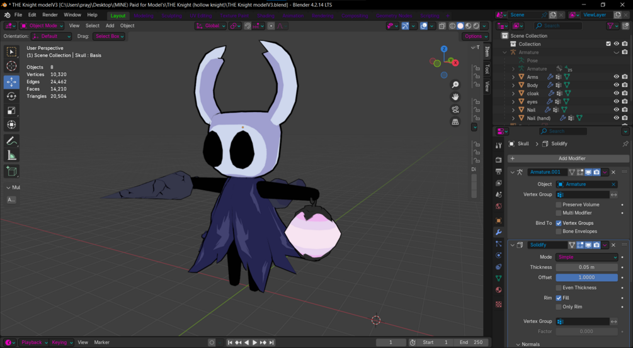Disable the eyes object in renders

625,101
